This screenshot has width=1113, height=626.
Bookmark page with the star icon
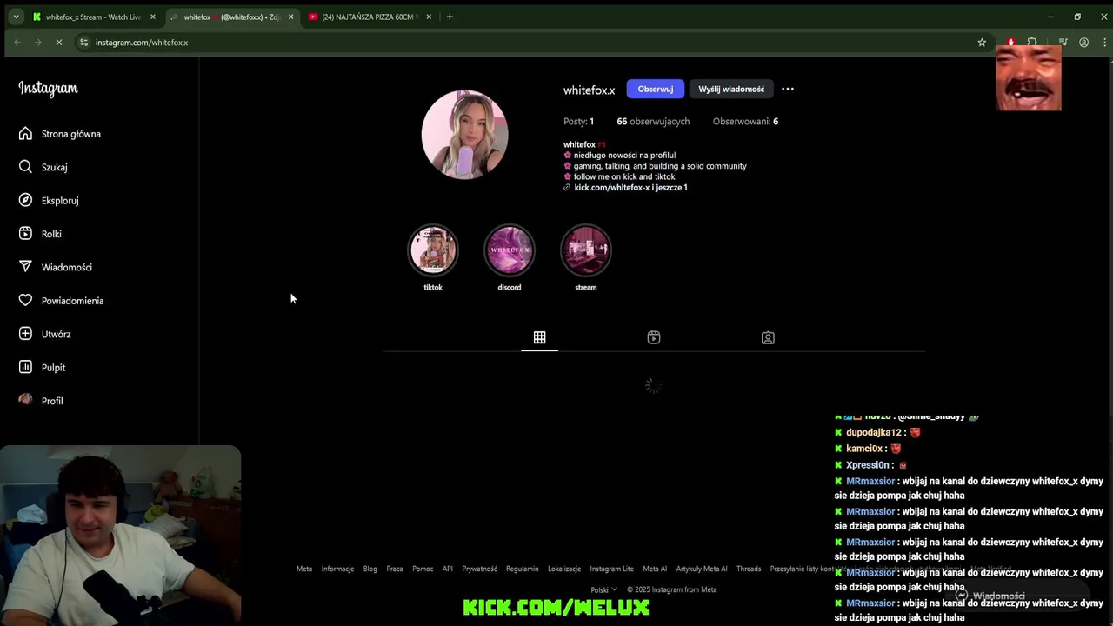982,42
